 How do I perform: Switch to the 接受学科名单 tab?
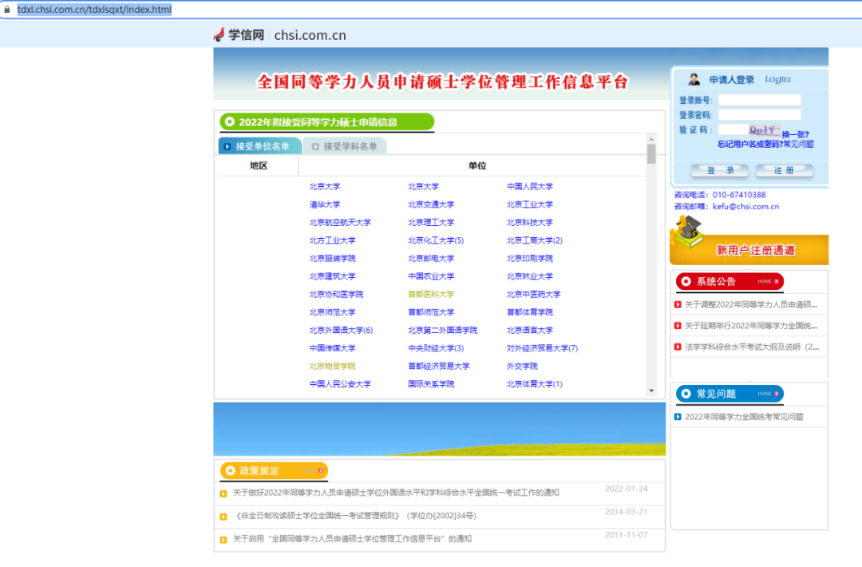[345, 146]
